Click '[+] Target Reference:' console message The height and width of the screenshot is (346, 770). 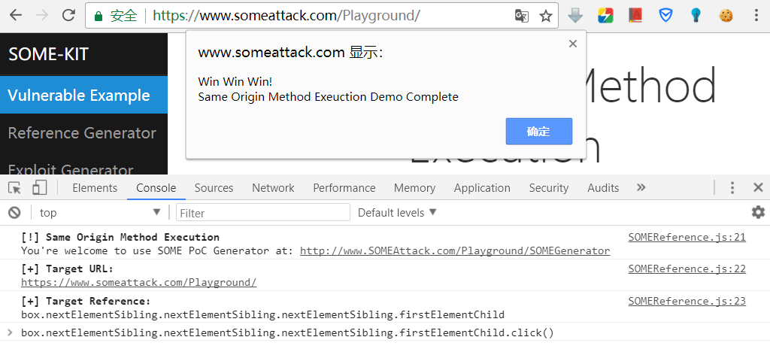pyautogui.click(x=86, y=301)
